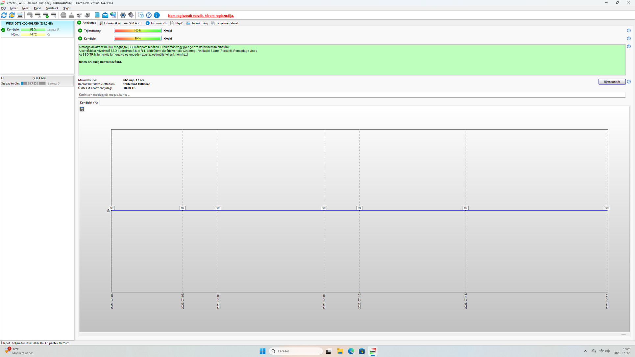Click graph data point above 2026.07.09

click(x=324, y=208)
